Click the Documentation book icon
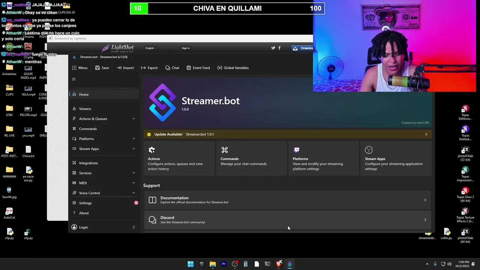The width and height of the screenshot is (480, 270). [x=152, y=200]
